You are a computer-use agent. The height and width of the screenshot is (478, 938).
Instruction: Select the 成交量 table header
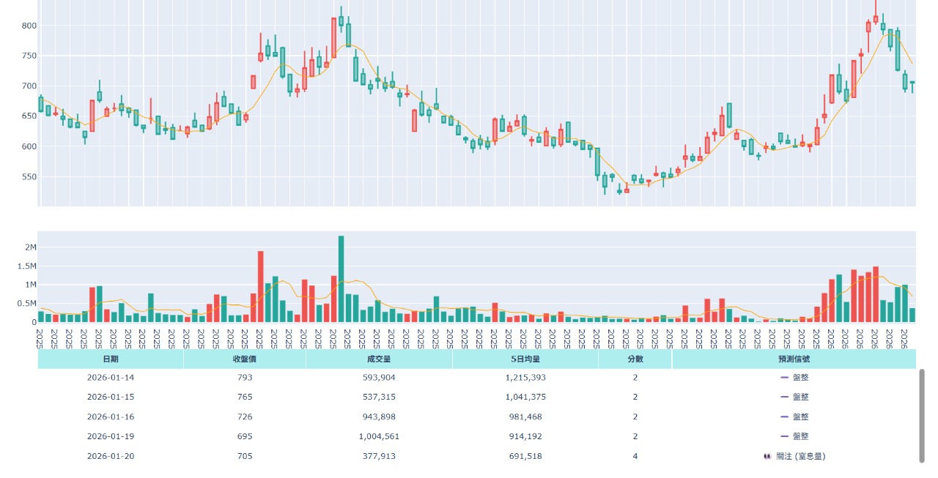379,359
